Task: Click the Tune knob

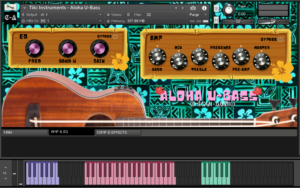Action: pos(229,10)
